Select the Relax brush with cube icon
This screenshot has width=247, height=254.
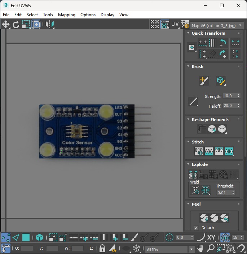point(221,81)
